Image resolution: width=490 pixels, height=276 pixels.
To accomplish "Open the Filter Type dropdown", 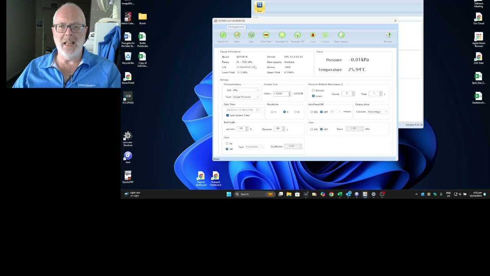I will [x=255, y=147].
